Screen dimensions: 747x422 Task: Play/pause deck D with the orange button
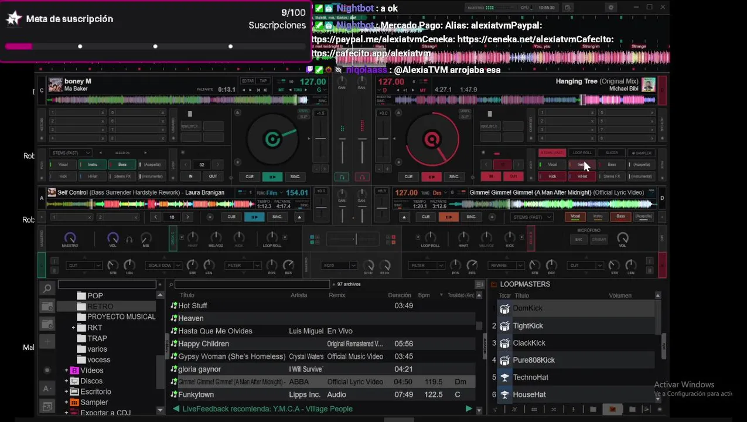pyautogui.click(x=448, y=217)
